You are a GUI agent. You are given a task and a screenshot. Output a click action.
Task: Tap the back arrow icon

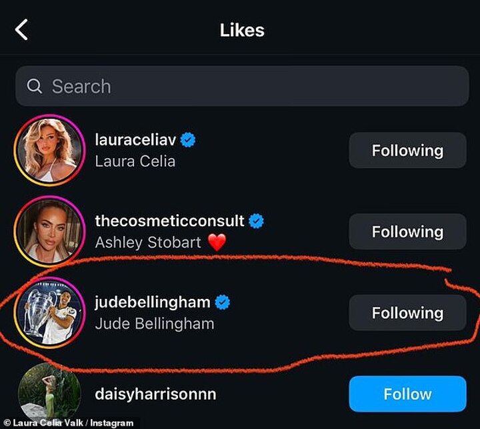(x=23, y=30)
